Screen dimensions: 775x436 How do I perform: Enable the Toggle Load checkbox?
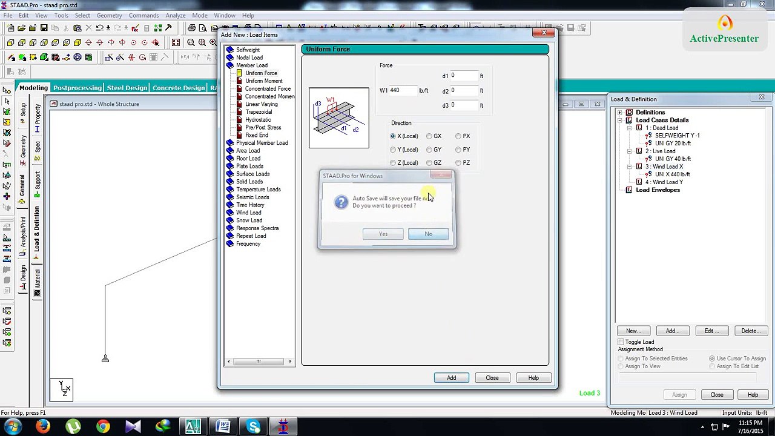click(621, 342)
